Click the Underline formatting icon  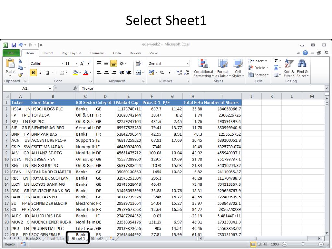tap(48, 73)
